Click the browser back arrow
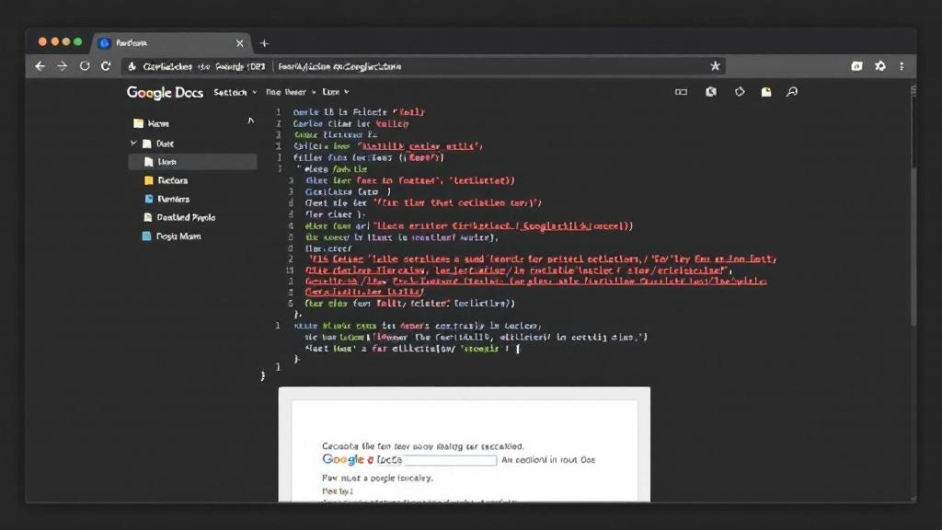Viewport: 942px width, 530px height. point(40,66)
